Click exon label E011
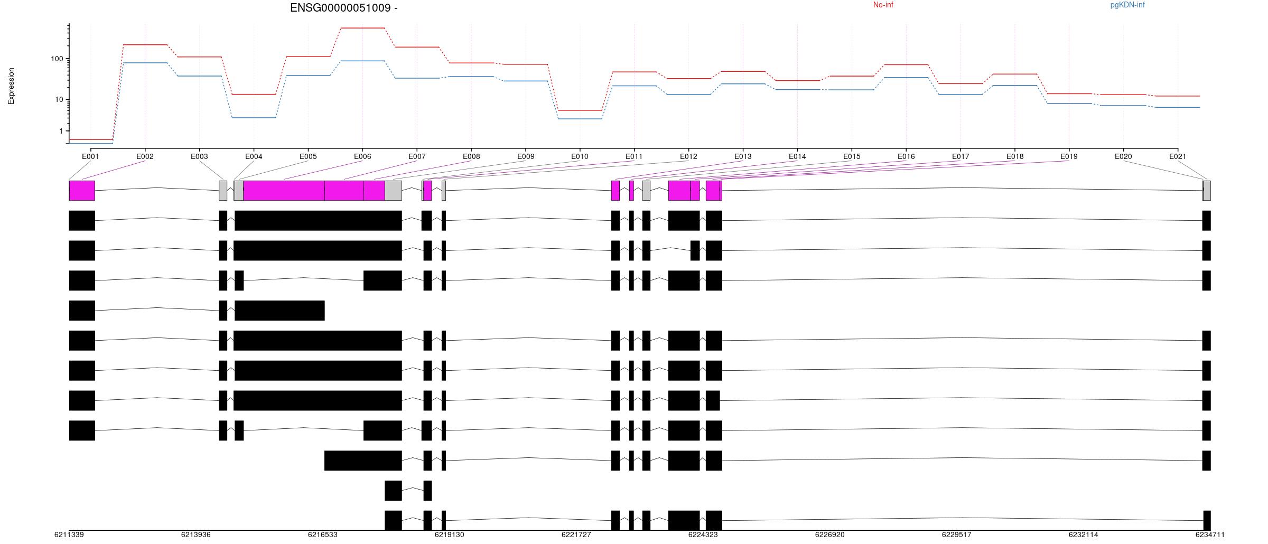1268x544 pixels. click(x=634, y=156)
